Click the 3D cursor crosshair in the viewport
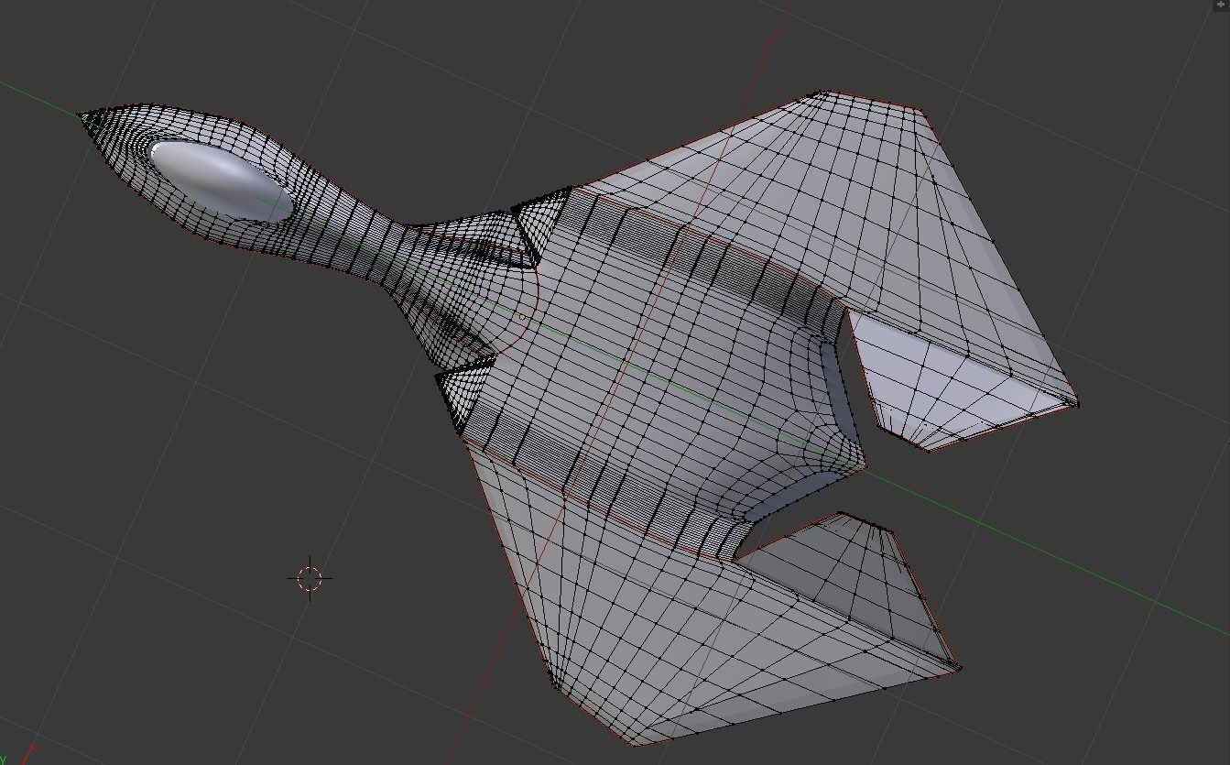Screen dimensions: 1230x765 click(x=310, y=578)
